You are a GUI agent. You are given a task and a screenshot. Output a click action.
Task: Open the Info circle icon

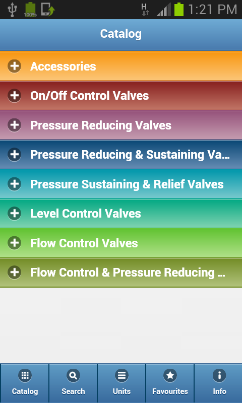(x=219, y=376)
